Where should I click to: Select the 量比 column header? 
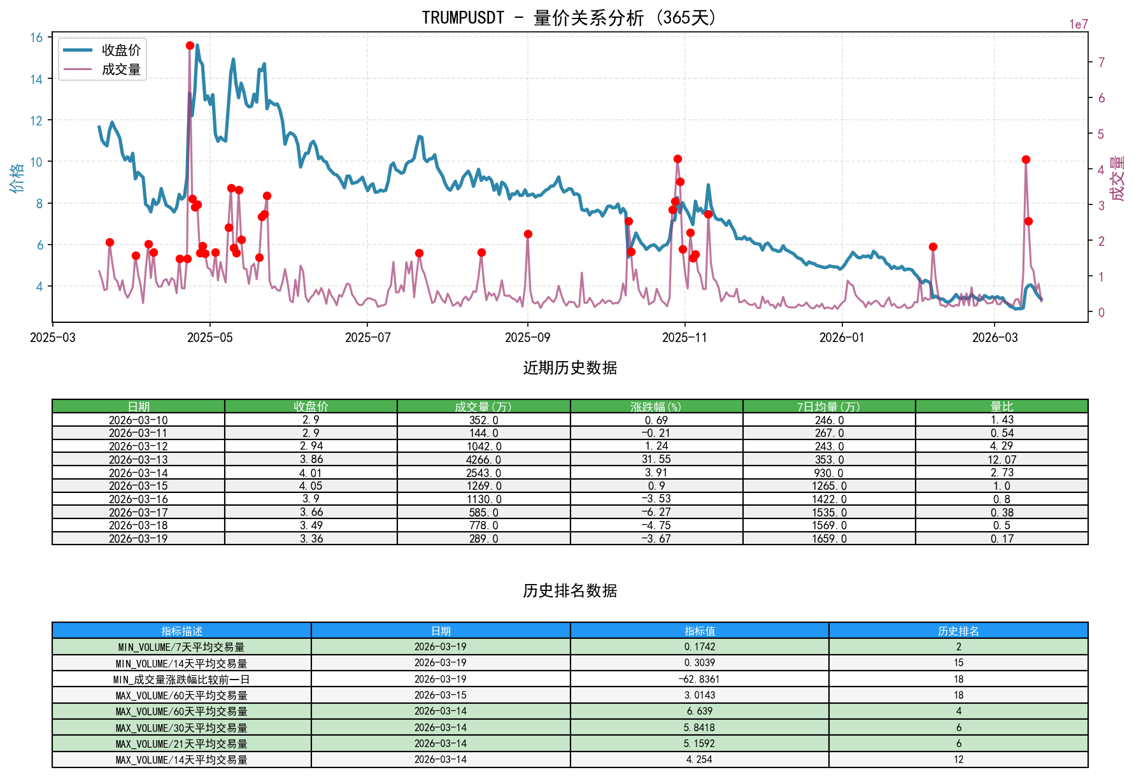1001,406
